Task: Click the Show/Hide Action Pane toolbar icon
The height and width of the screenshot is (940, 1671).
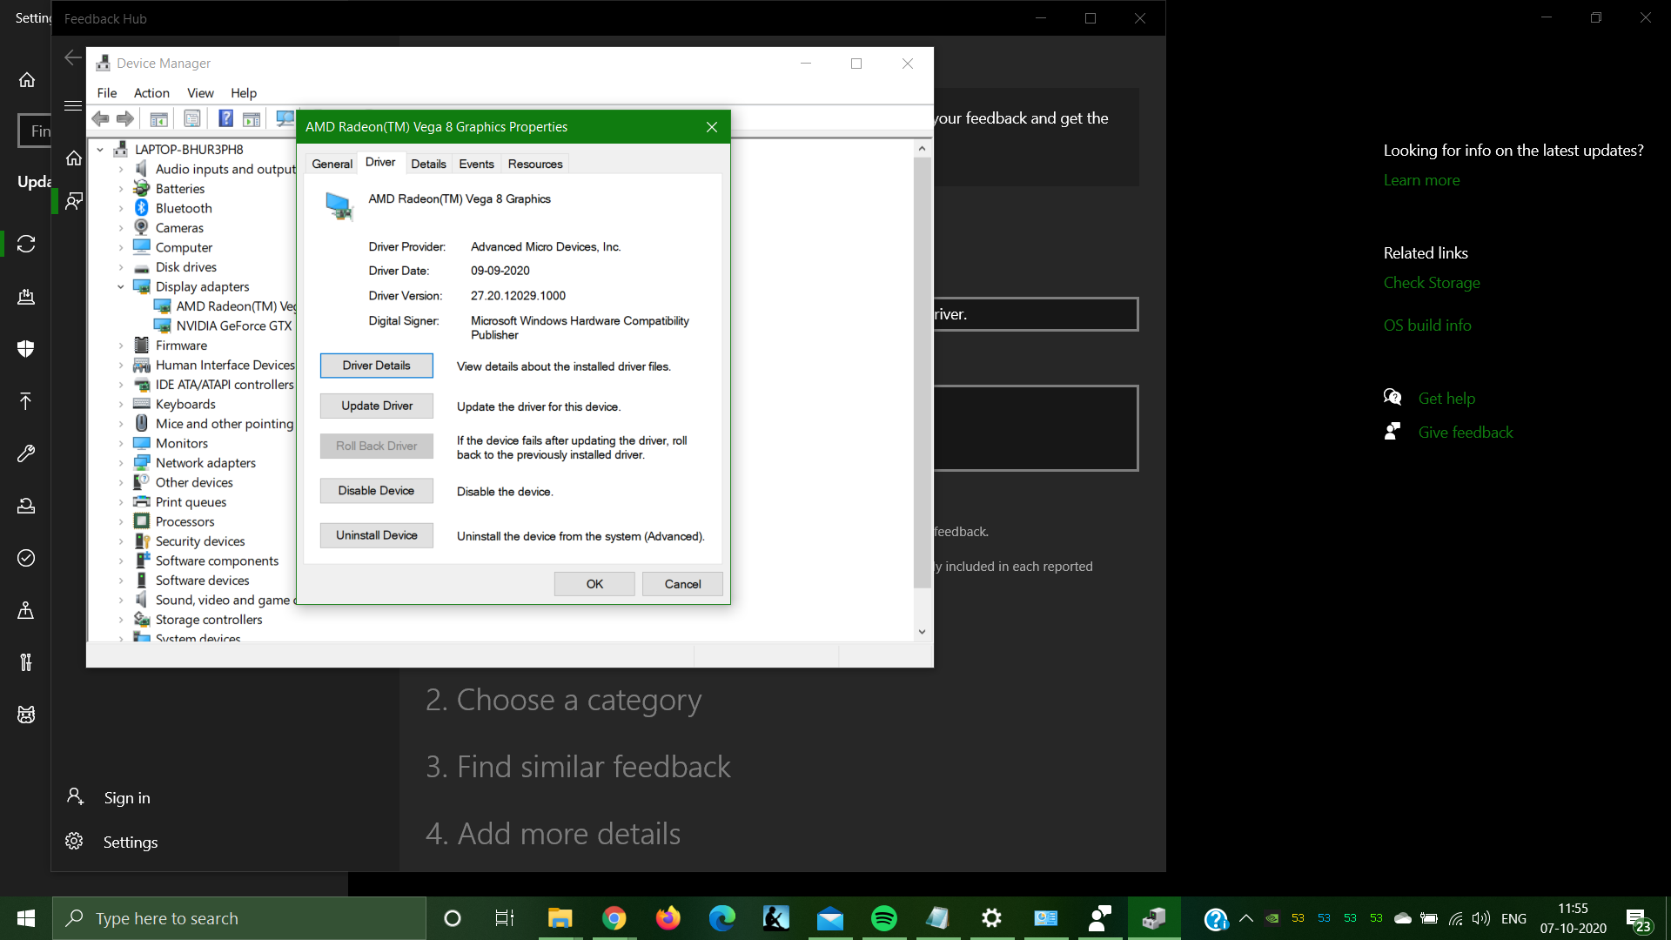Action: [x=252, y=118]
